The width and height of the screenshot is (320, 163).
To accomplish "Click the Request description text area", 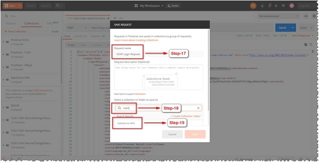I will pyautogui.click(x=158, y=77).
